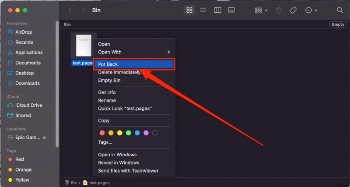The image size is (350, 187).
Task: Click the Share toolbar icon
Action: pyautogui.click(x=279, y=10)
